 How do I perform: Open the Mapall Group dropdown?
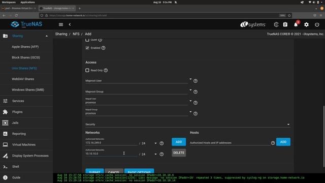click(190, 112)
